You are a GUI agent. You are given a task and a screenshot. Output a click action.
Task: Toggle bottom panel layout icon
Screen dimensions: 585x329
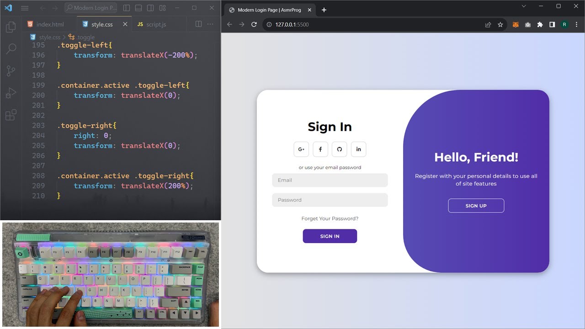click(138, 8)
